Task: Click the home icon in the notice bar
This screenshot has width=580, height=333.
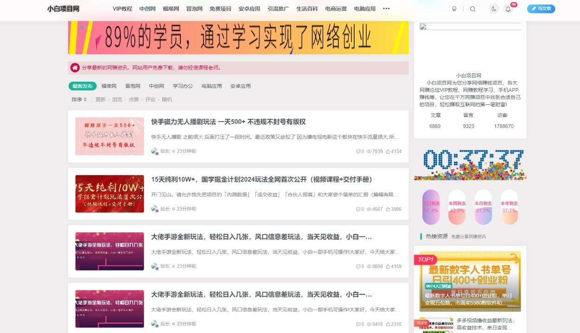Action: tap(75, 68)
